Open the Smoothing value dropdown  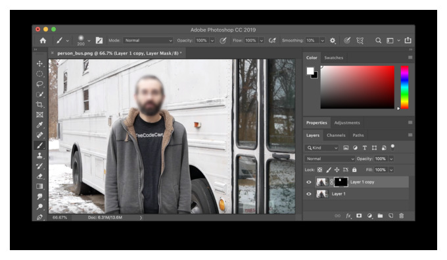[322, 41]
